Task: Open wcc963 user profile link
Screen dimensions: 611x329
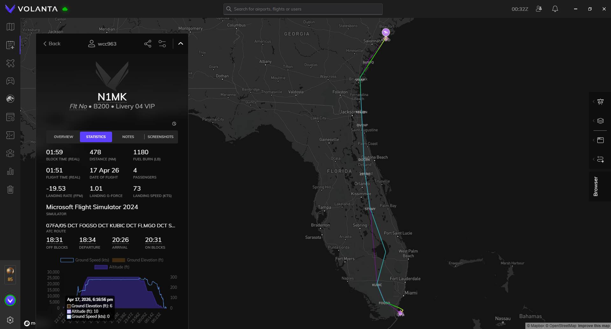Action: 102,44
